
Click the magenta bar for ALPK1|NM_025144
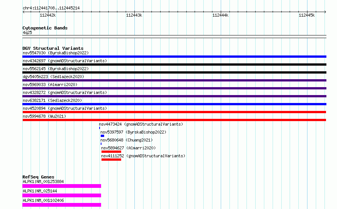[62, 195]
